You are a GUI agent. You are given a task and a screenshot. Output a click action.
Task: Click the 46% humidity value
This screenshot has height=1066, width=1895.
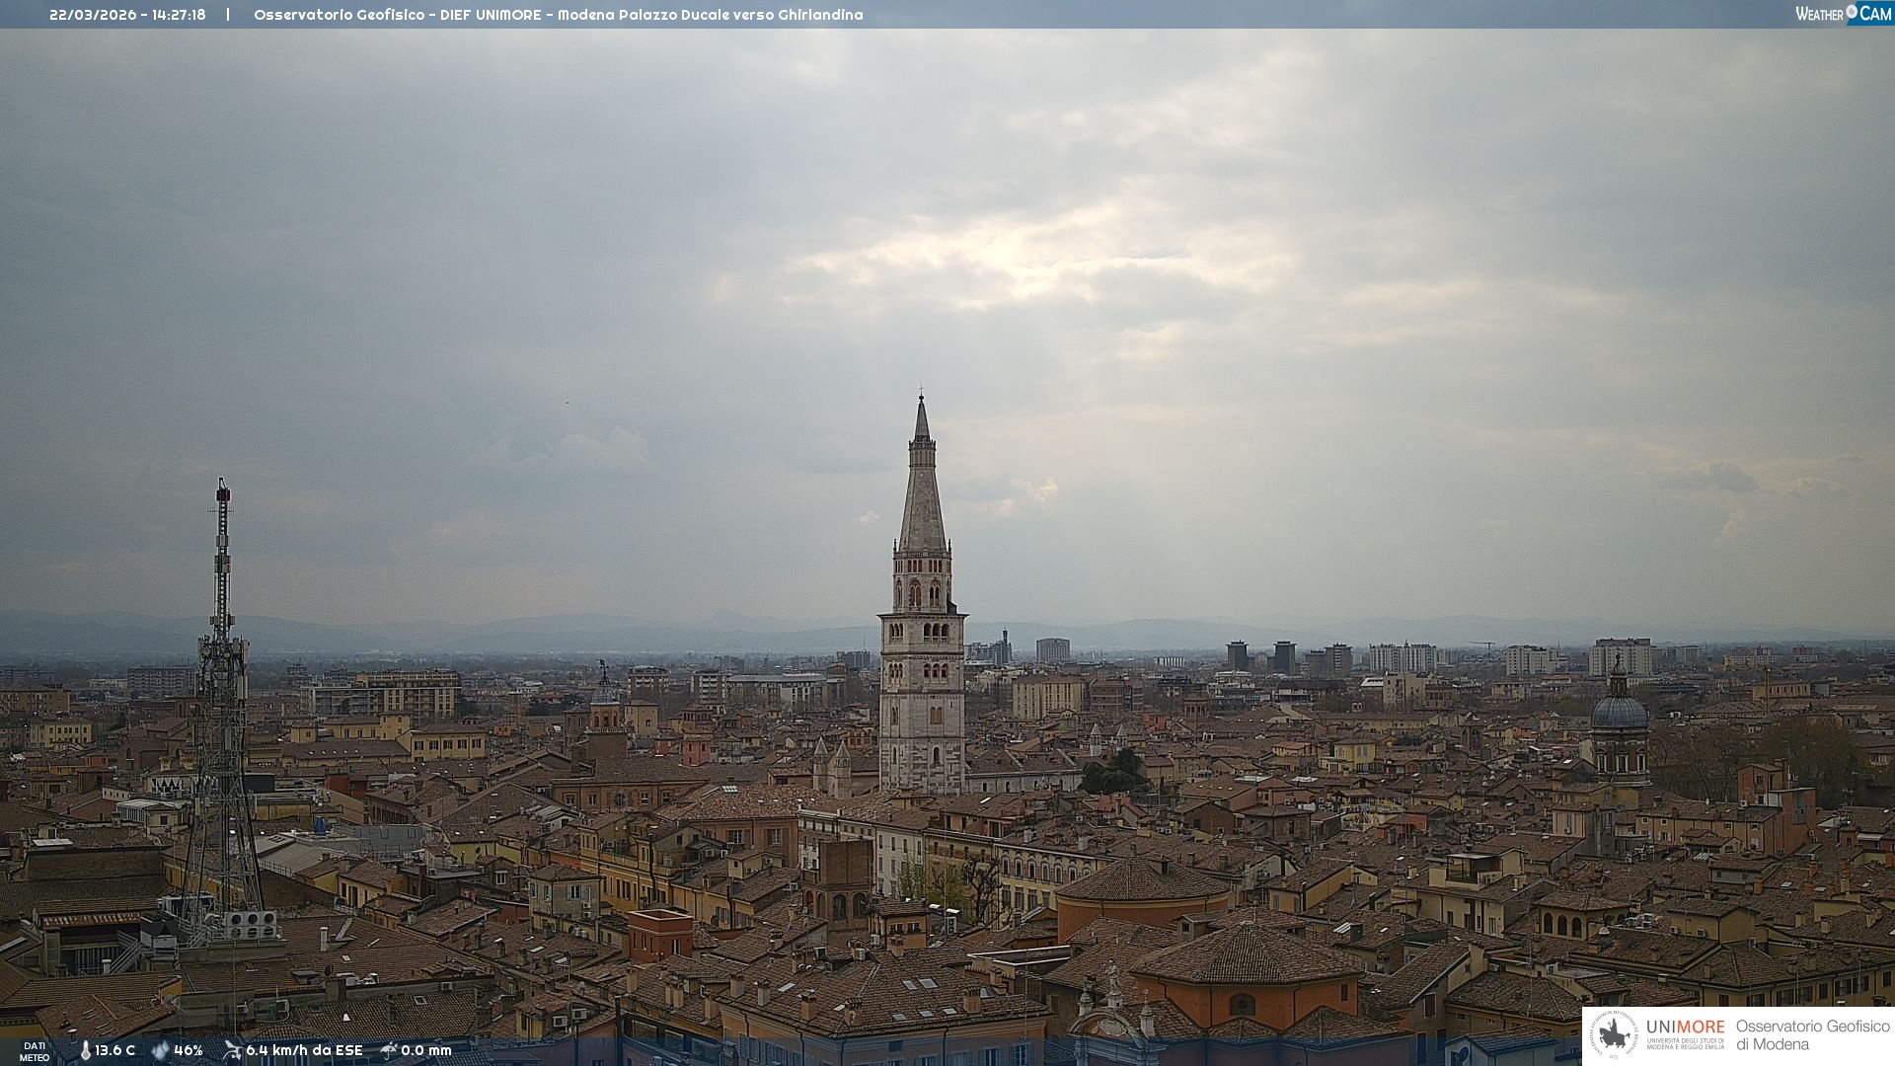pos(189,1050)
